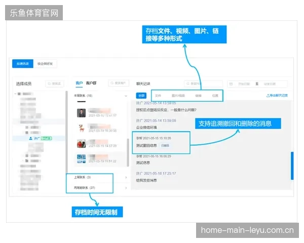Image resolution: width=304 pixels, height=243 pixels.
Task: Click the 导出聊天记录 export link
Action: point(277,95)
